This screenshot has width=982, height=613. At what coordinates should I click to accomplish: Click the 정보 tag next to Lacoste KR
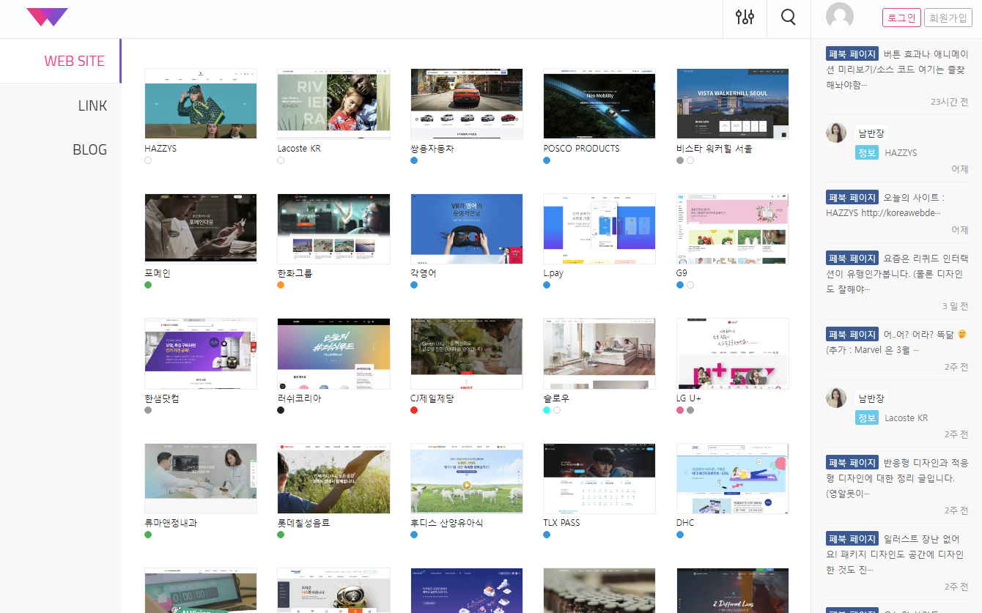click(867, 417)
